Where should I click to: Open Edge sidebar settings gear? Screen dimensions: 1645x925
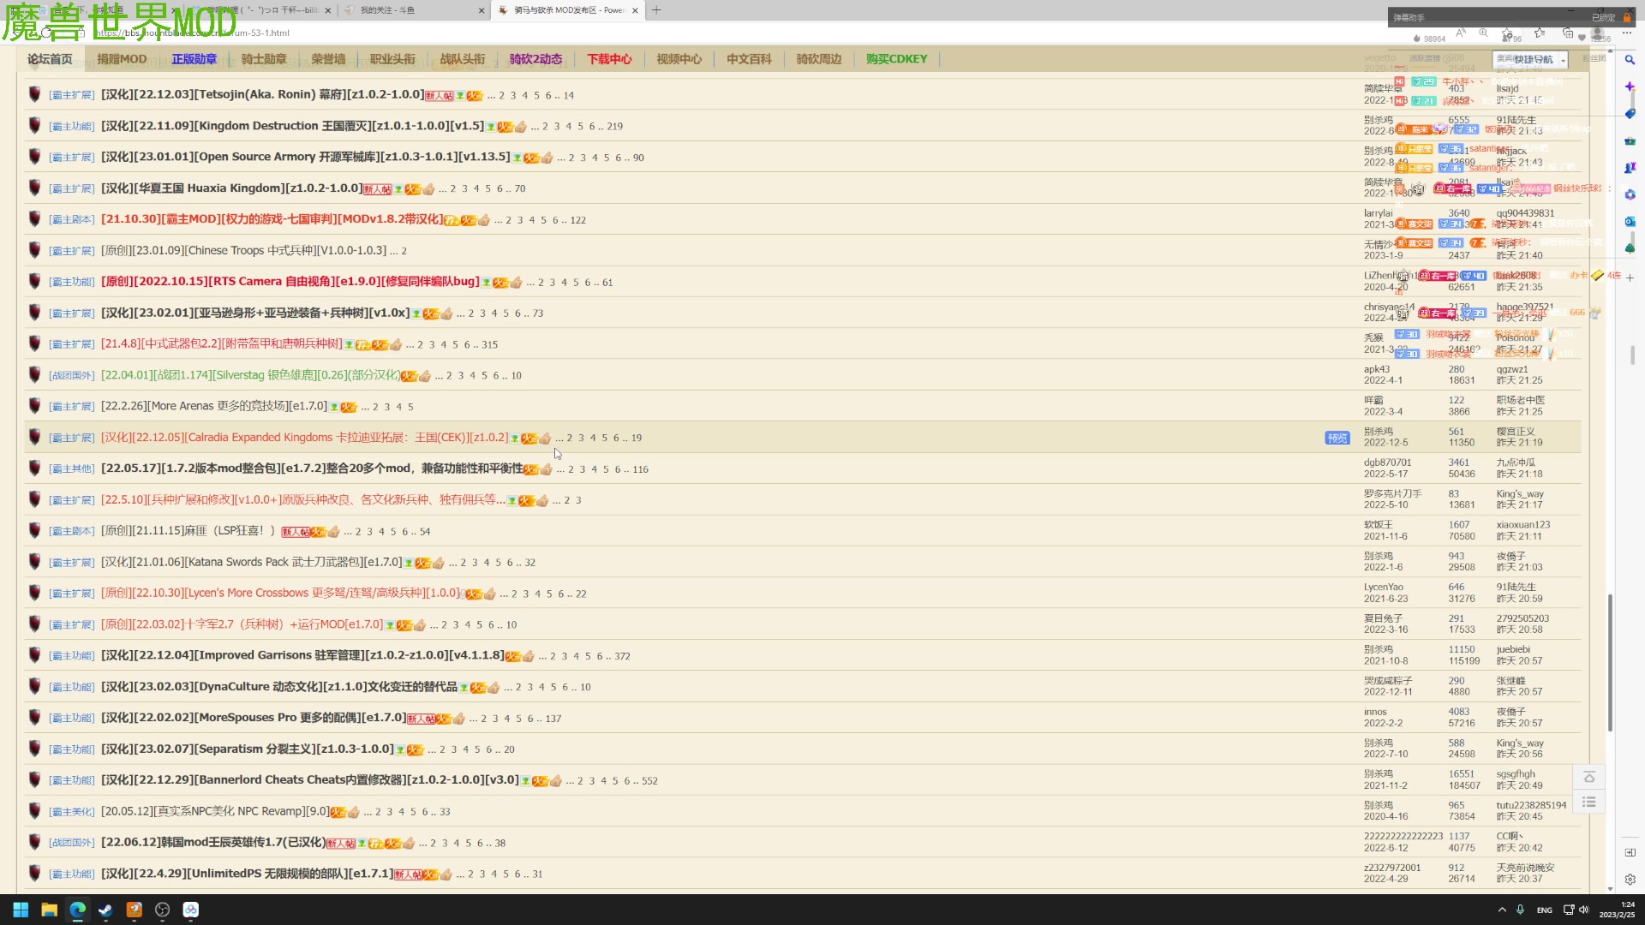(1630, 880)
